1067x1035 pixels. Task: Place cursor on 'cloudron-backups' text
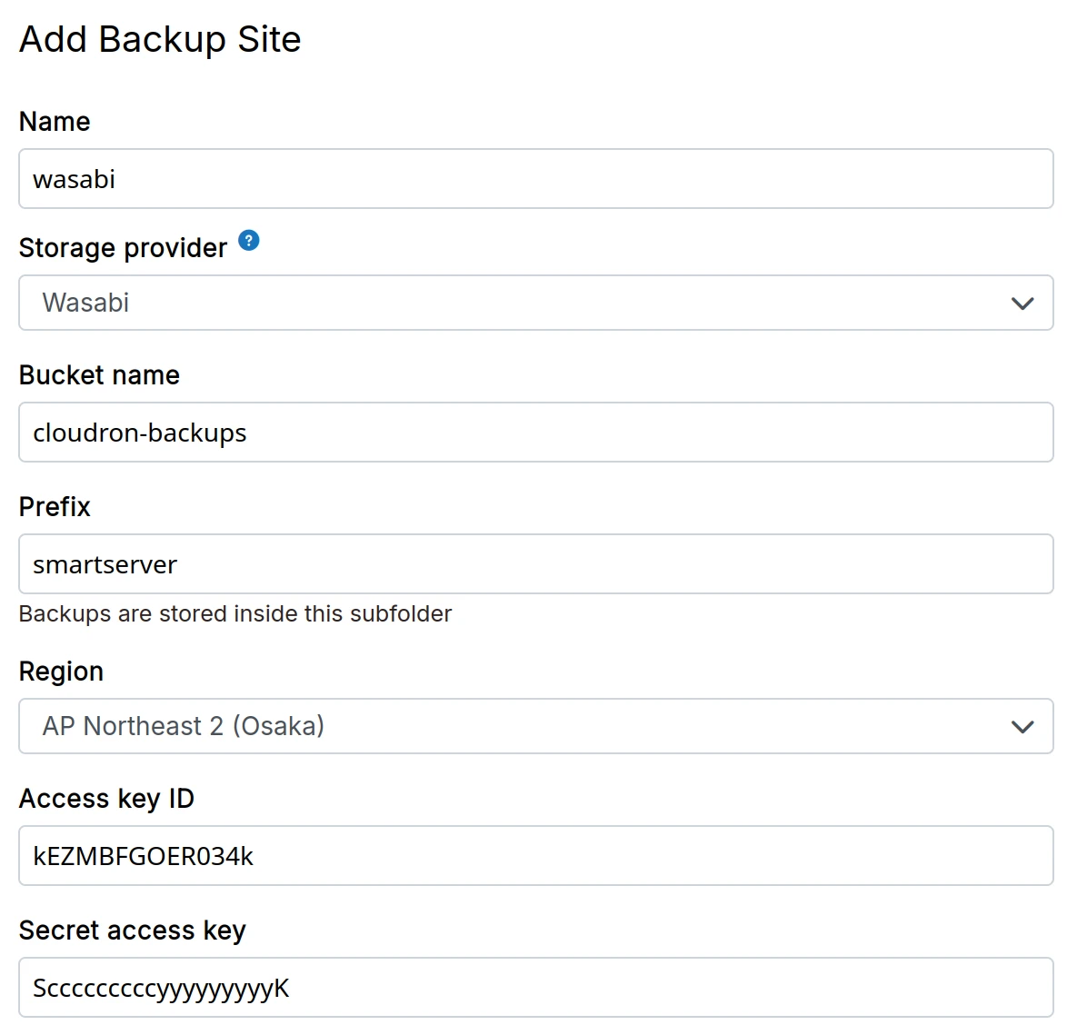140,433
